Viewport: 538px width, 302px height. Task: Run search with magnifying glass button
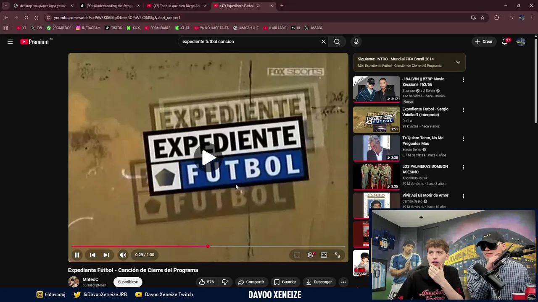pos(337,42)
